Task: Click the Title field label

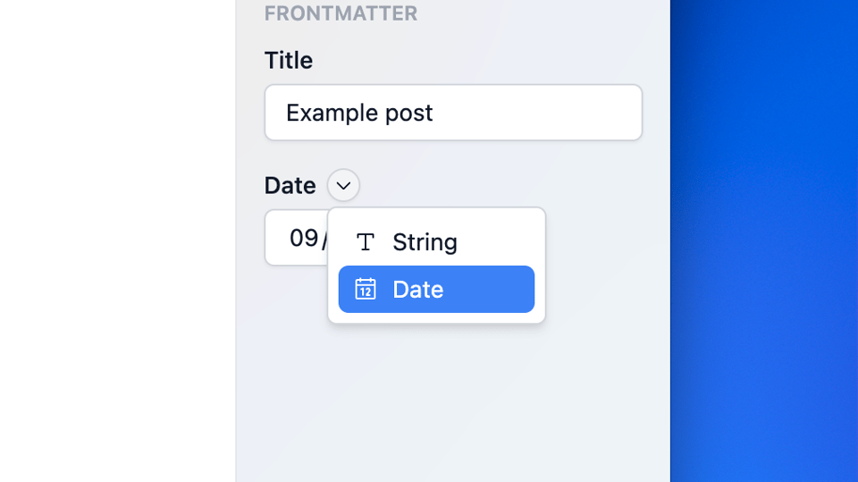Action: point(289,60)
